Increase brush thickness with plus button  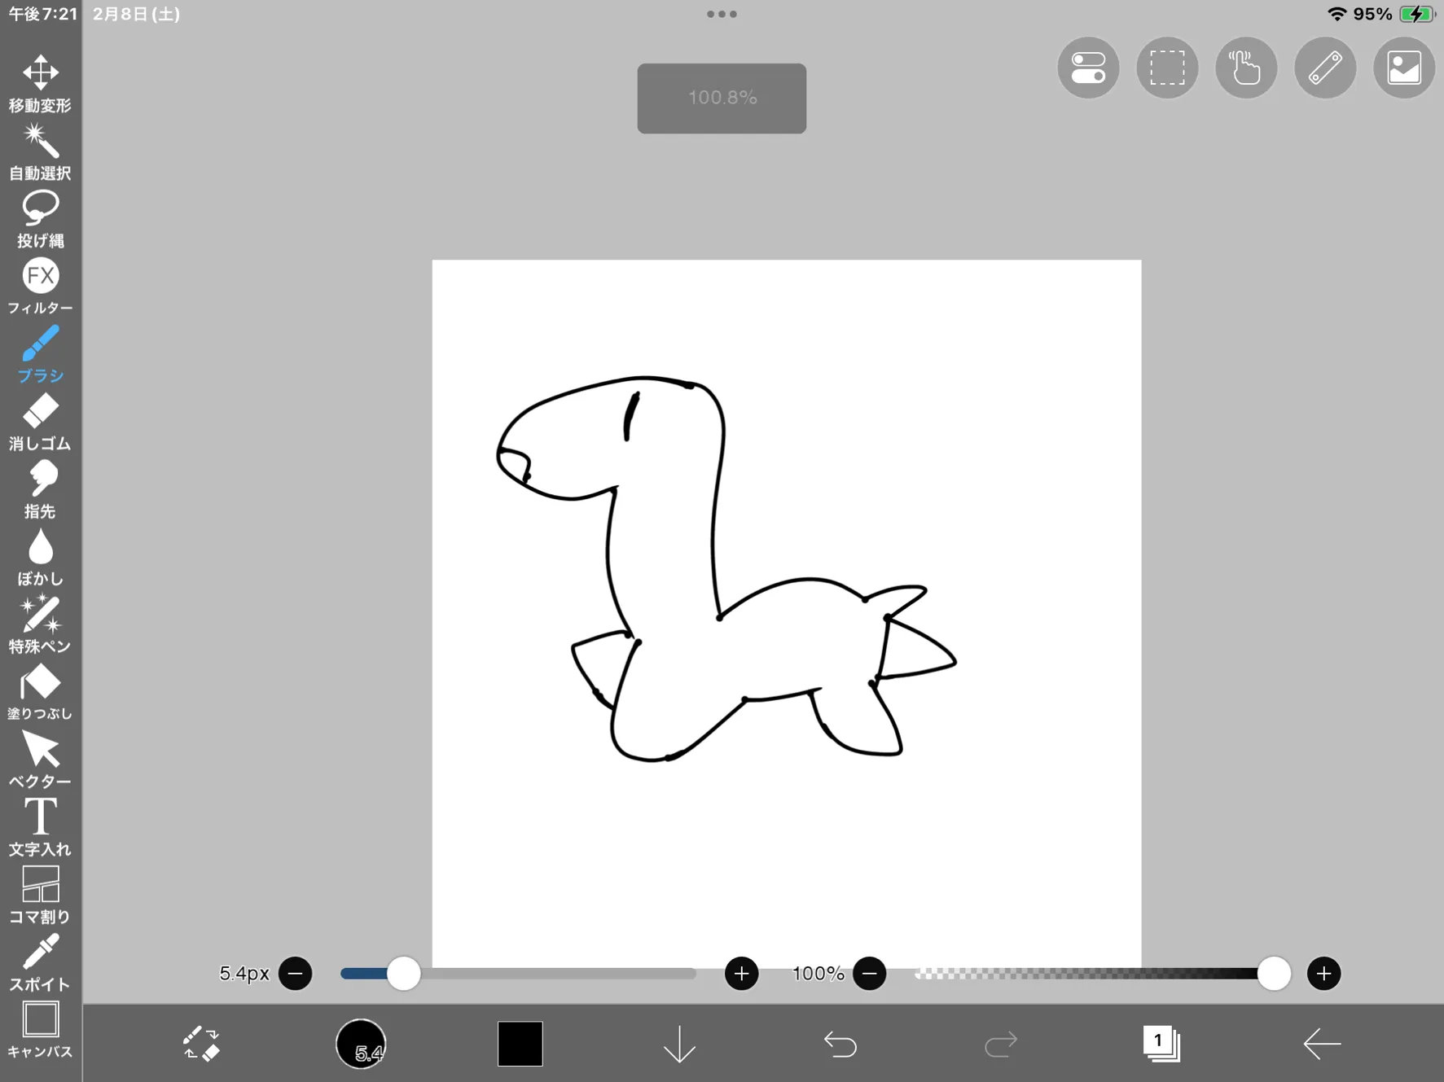click(x=741, y=974)
